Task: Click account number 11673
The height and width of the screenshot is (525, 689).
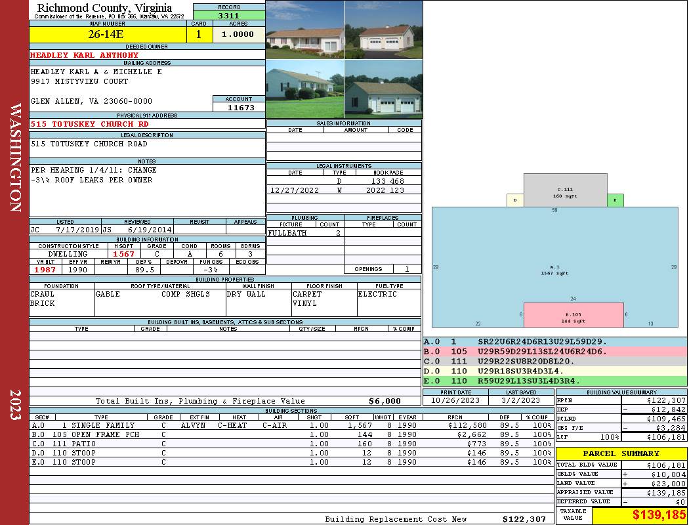Action: click(x=241, y=107)
